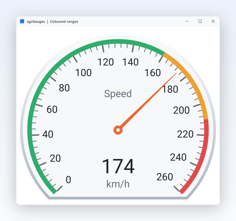Click the 100 scale label
Screen dimensions: 236x221
[x=83, y=72]
